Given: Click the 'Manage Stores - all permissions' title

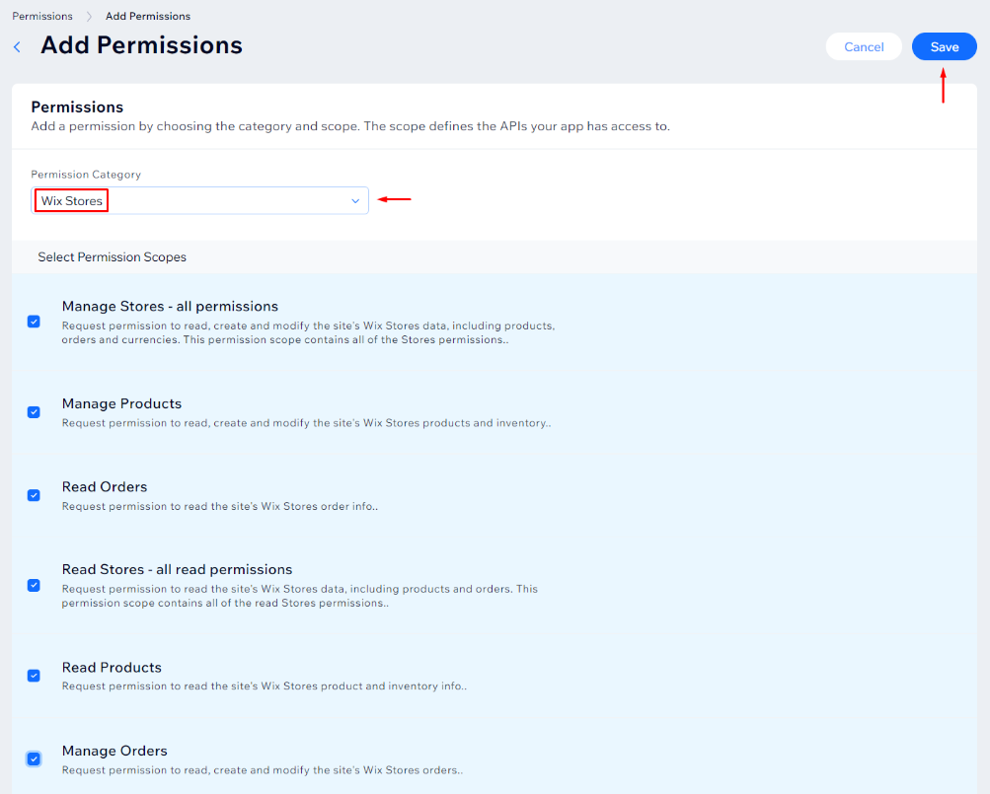Looking at the screenshot, I should pos(170,306).
